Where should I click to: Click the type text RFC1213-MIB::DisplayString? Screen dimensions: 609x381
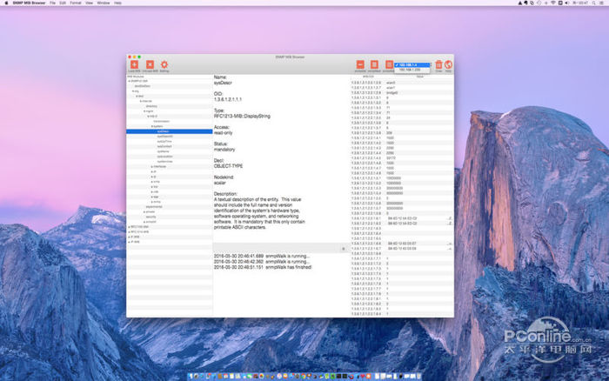coord(242,116)
